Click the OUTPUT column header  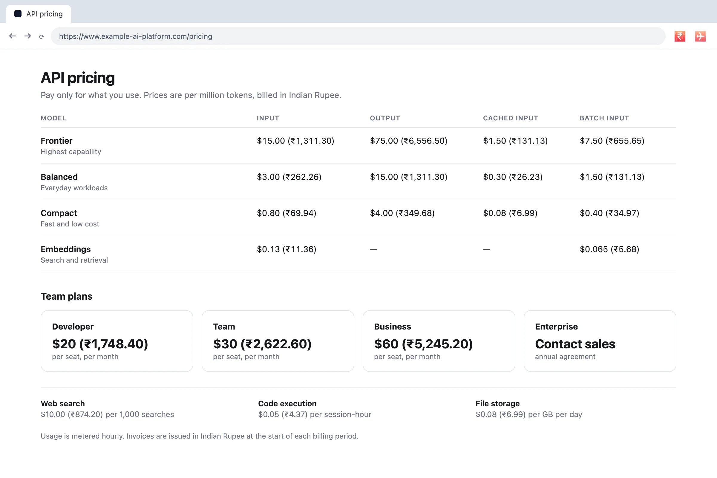pyautogui.click(x=385, y=118)
